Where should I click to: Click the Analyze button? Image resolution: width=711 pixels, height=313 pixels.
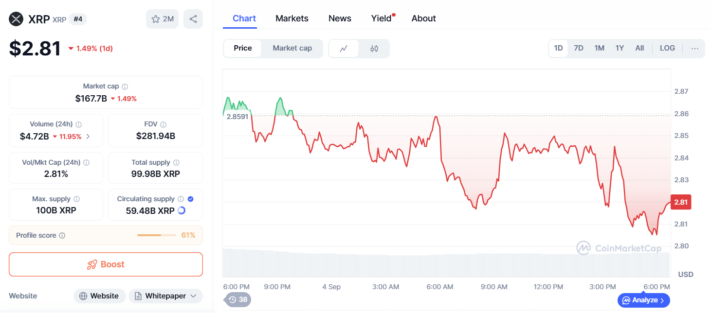(644, 300)
